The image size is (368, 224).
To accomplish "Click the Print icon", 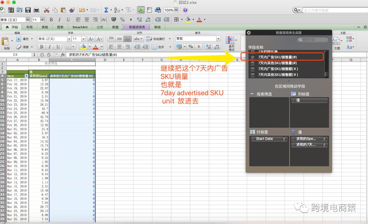I will pyautogui.click(x=36, y=10).
